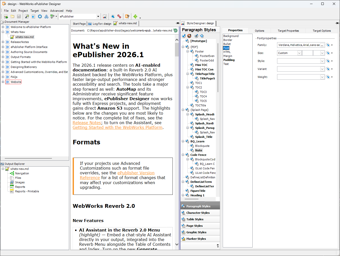This screenshot has height=256, width=340.
Task: Open Reports - Printable in Output Explorer
Action: click(x=27, y=191)
